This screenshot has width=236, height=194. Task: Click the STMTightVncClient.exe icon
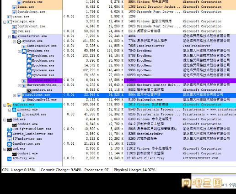coord(10,130)
